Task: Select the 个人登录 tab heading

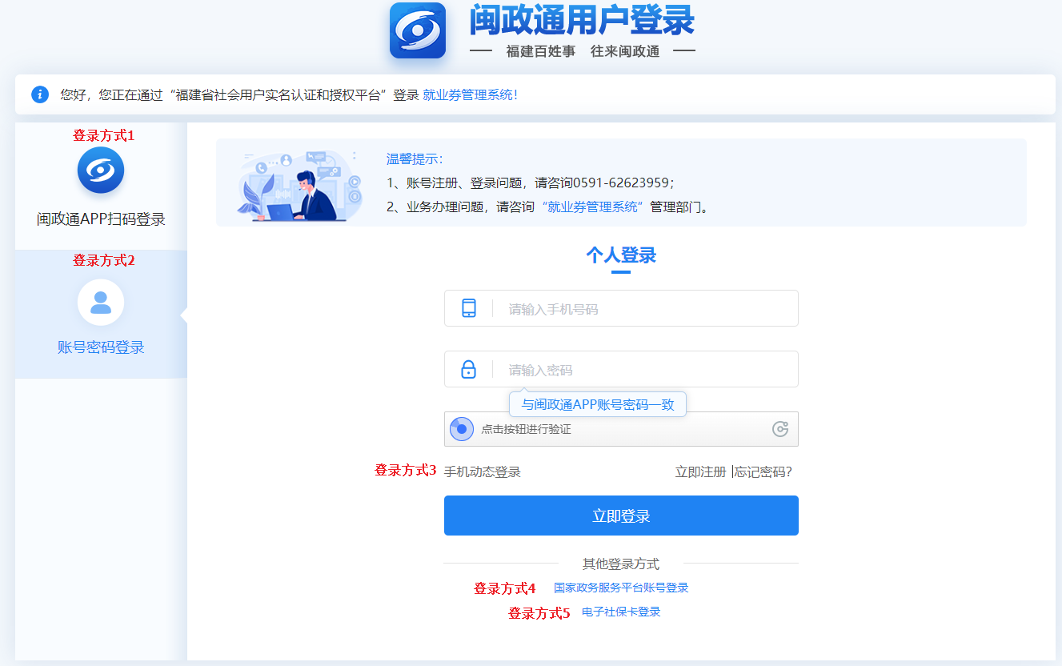Action: [621, 255]
